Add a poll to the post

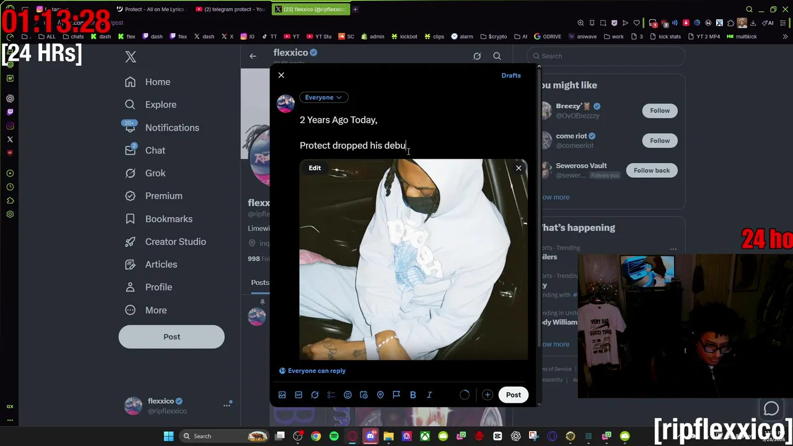(x=331, y=395)
